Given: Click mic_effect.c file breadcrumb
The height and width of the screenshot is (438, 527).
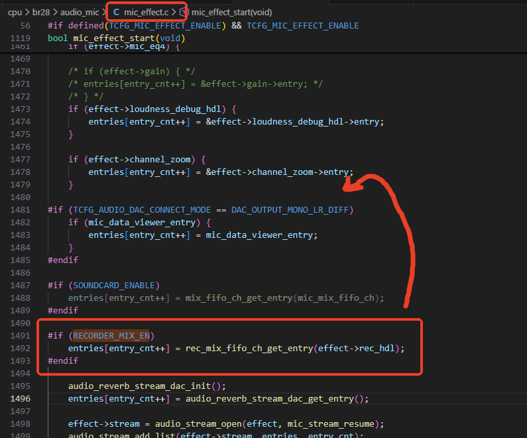Looking at the screenshot, I should [146, 13].
